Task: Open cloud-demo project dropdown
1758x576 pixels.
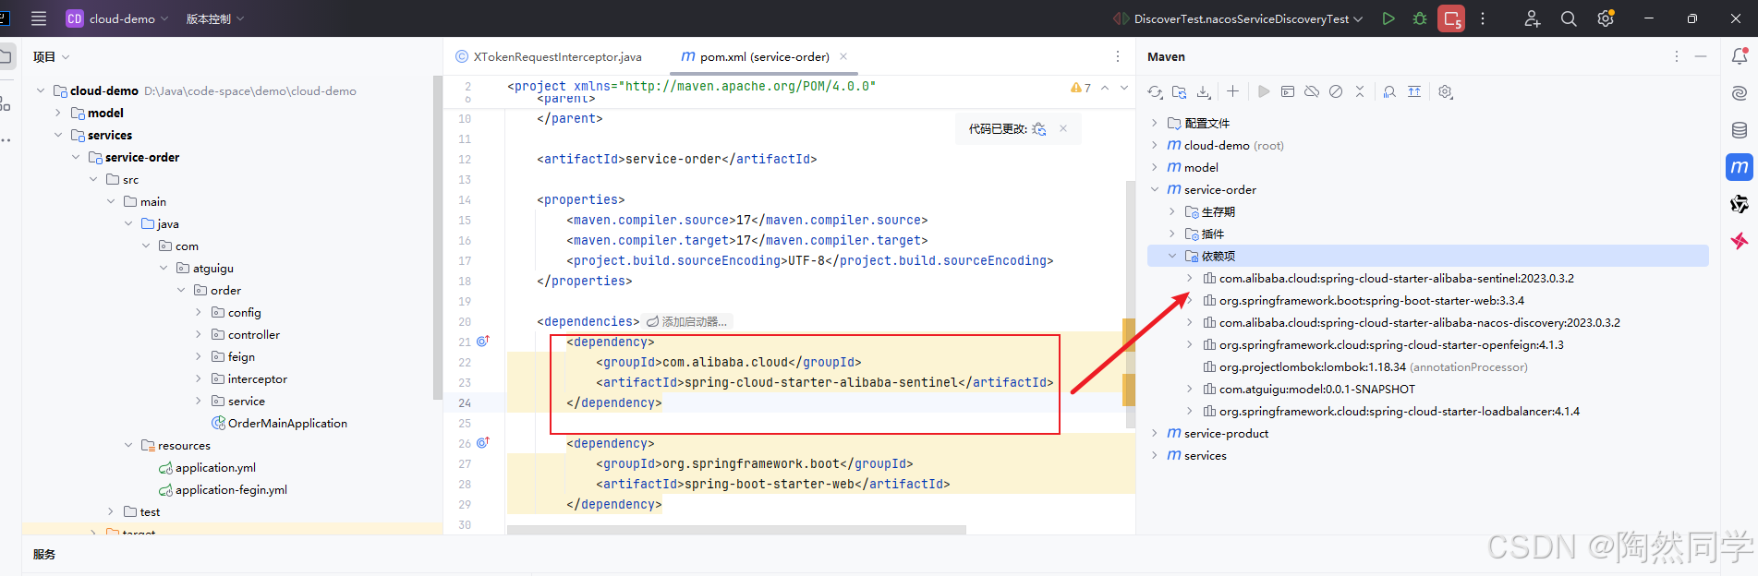Action: 117,18
